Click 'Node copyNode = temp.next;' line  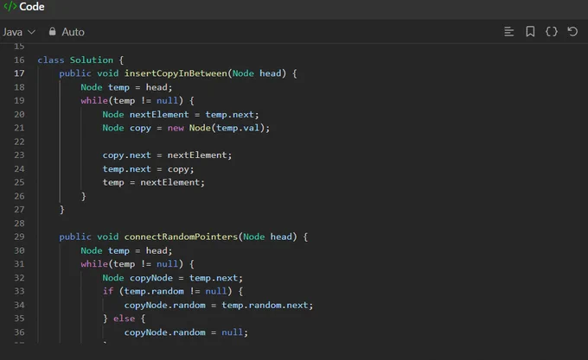click(x=172, y=278)
